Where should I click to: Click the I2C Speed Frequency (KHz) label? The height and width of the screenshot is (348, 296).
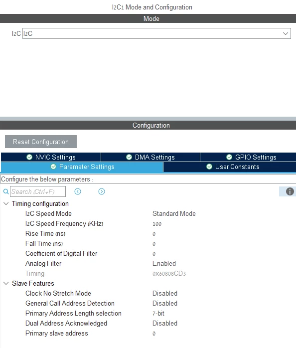click(64, 224)
